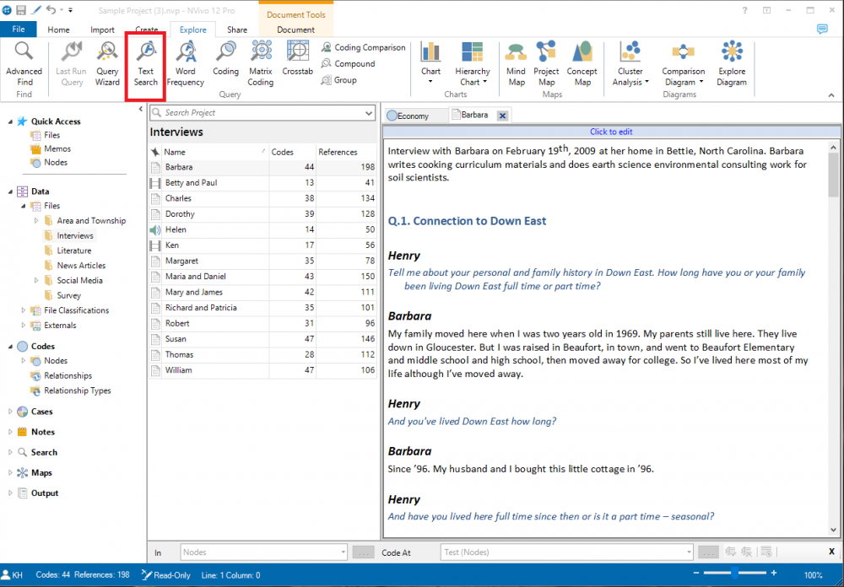Run a Text Search query

[x=145, y=65]
